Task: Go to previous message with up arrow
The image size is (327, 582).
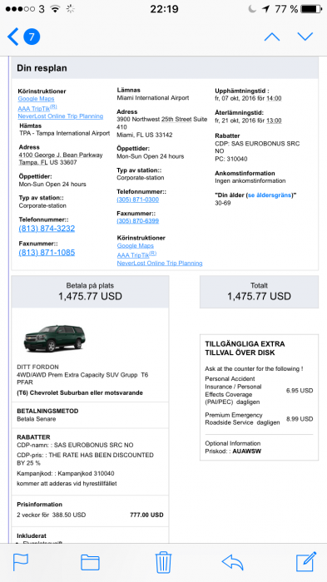Action: coord(272,37)
